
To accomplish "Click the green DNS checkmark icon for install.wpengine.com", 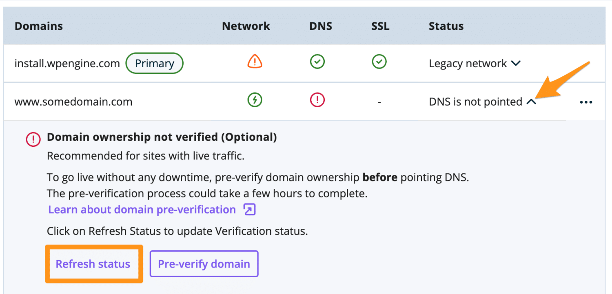I will 317,62.
